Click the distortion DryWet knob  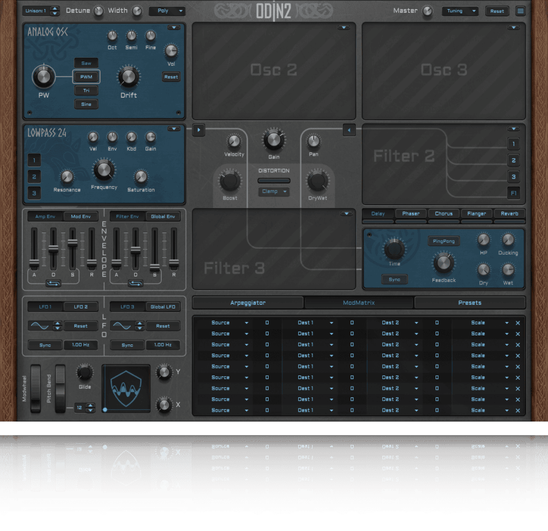point(317,181)
